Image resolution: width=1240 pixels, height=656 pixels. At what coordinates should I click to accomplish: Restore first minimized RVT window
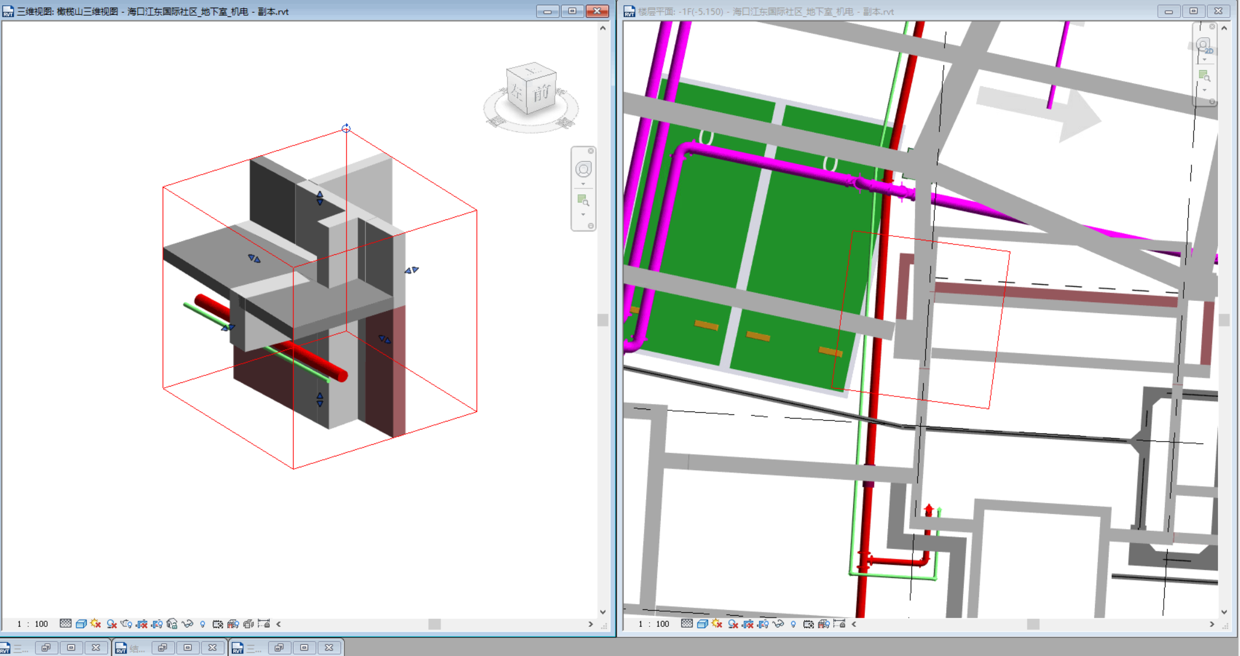point(46,648)
